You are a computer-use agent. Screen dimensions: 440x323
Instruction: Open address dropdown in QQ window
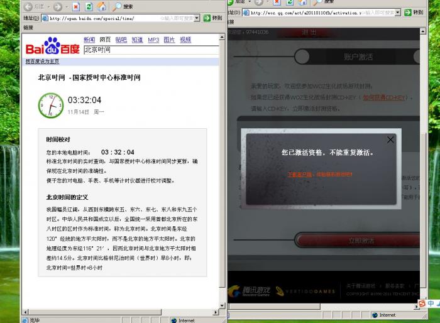pos(398,13)
